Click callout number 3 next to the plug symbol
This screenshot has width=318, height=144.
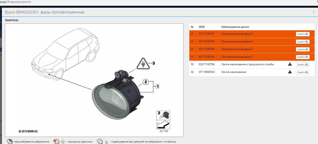pyautogui.click(x=153, y=63)
